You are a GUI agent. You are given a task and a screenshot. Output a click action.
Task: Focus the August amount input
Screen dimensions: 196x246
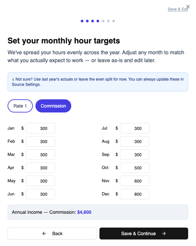click(135, 141)
